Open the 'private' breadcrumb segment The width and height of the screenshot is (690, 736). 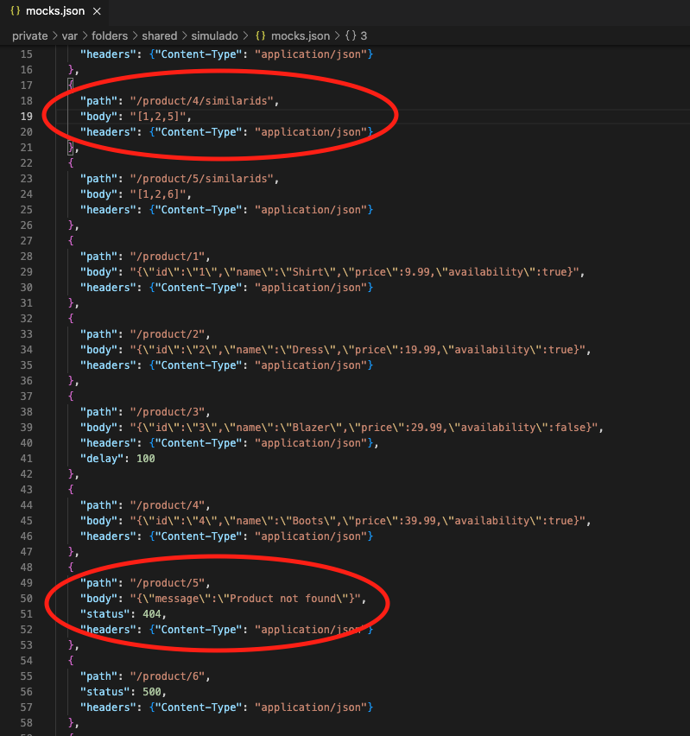coord(29,35)
